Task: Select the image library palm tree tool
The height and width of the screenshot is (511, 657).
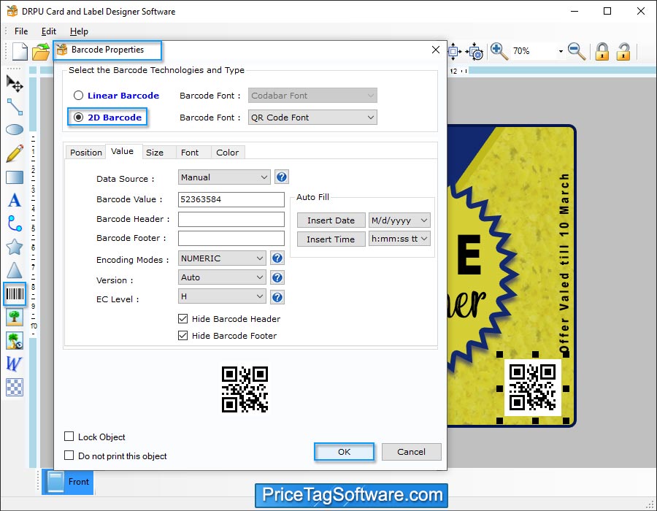Action: (15, 341)
